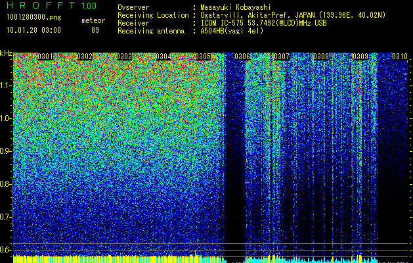The image size is (413, 263).
Task: Click the 0.9 frequency axis label
Action: (5, 151)
